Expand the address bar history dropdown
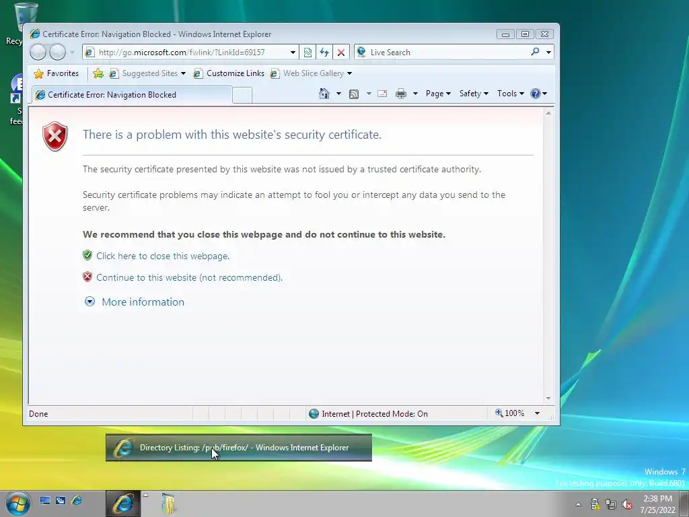 (x=293, y=53)
